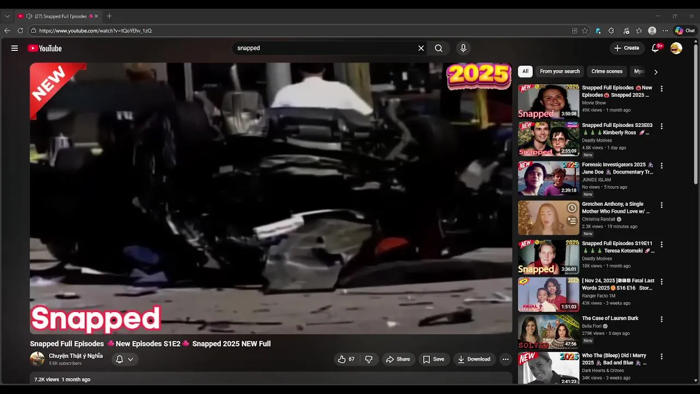Open the 47:56 Lauren Burk thumbnail
Screen dimensions: 700x394
549,332
